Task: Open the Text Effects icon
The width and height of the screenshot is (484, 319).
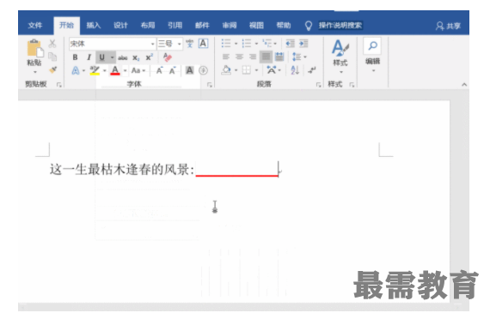Action: [x=76, y=70]
